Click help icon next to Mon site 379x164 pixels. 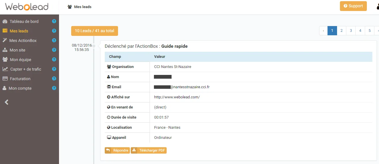(54, 50)
